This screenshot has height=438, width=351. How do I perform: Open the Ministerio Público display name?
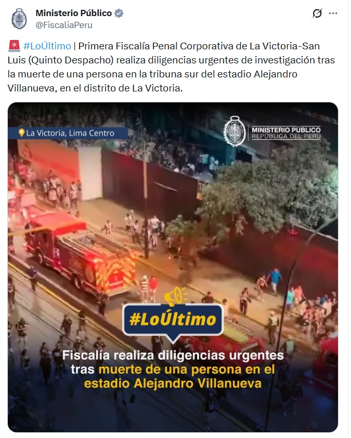pos(74,13)
